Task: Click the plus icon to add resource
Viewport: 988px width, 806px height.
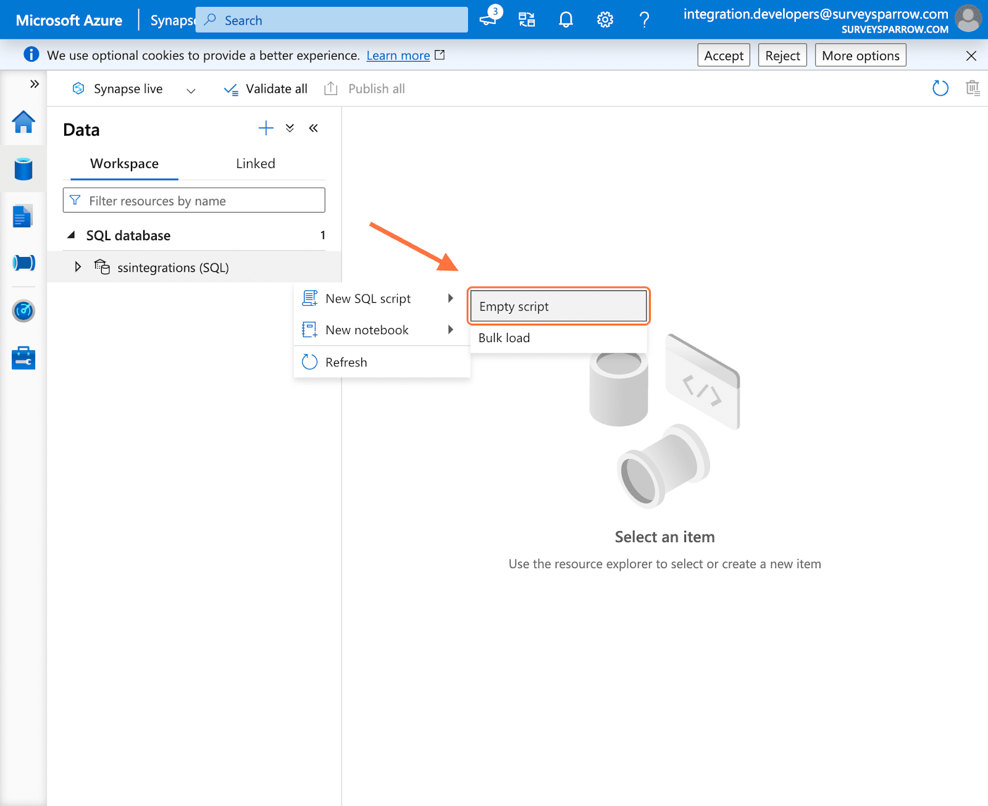Action: point(266,128)
